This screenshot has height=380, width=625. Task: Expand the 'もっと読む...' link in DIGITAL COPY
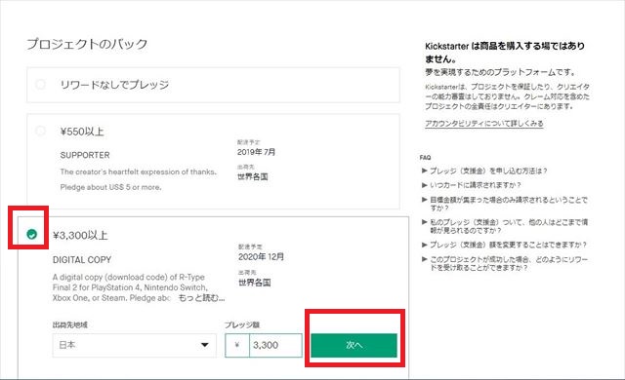click(201, 298)
